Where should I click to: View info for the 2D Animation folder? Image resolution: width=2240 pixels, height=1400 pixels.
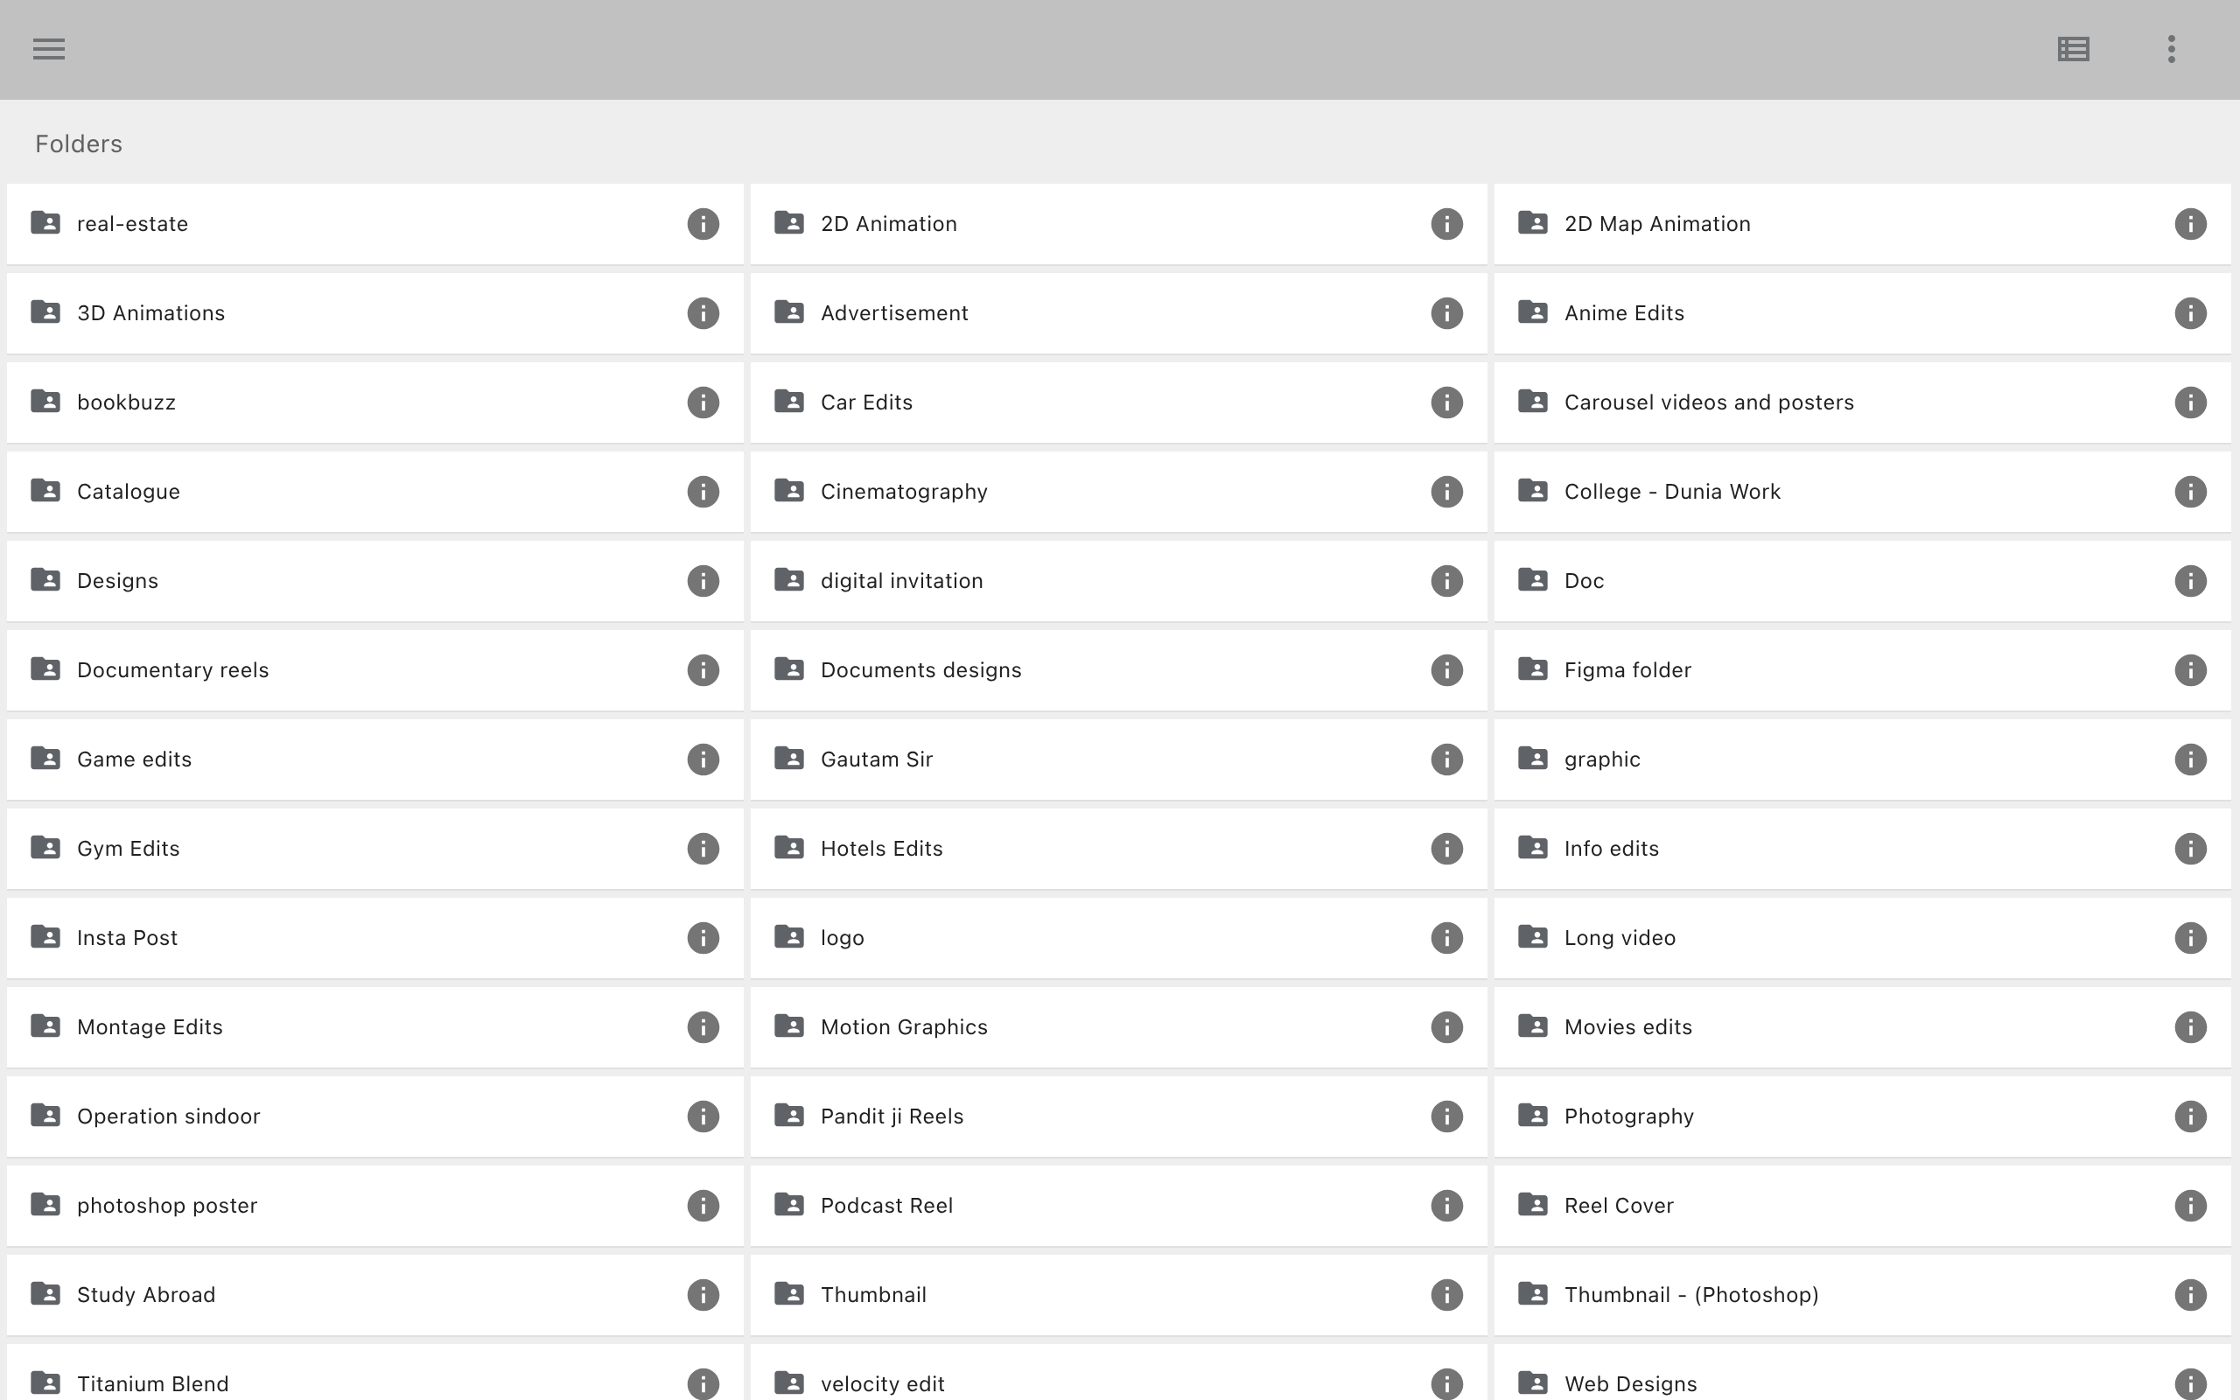point(1446,223)
